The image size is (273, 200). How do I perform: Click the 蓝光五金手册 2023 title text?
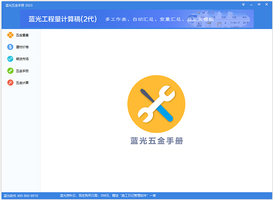19,5
